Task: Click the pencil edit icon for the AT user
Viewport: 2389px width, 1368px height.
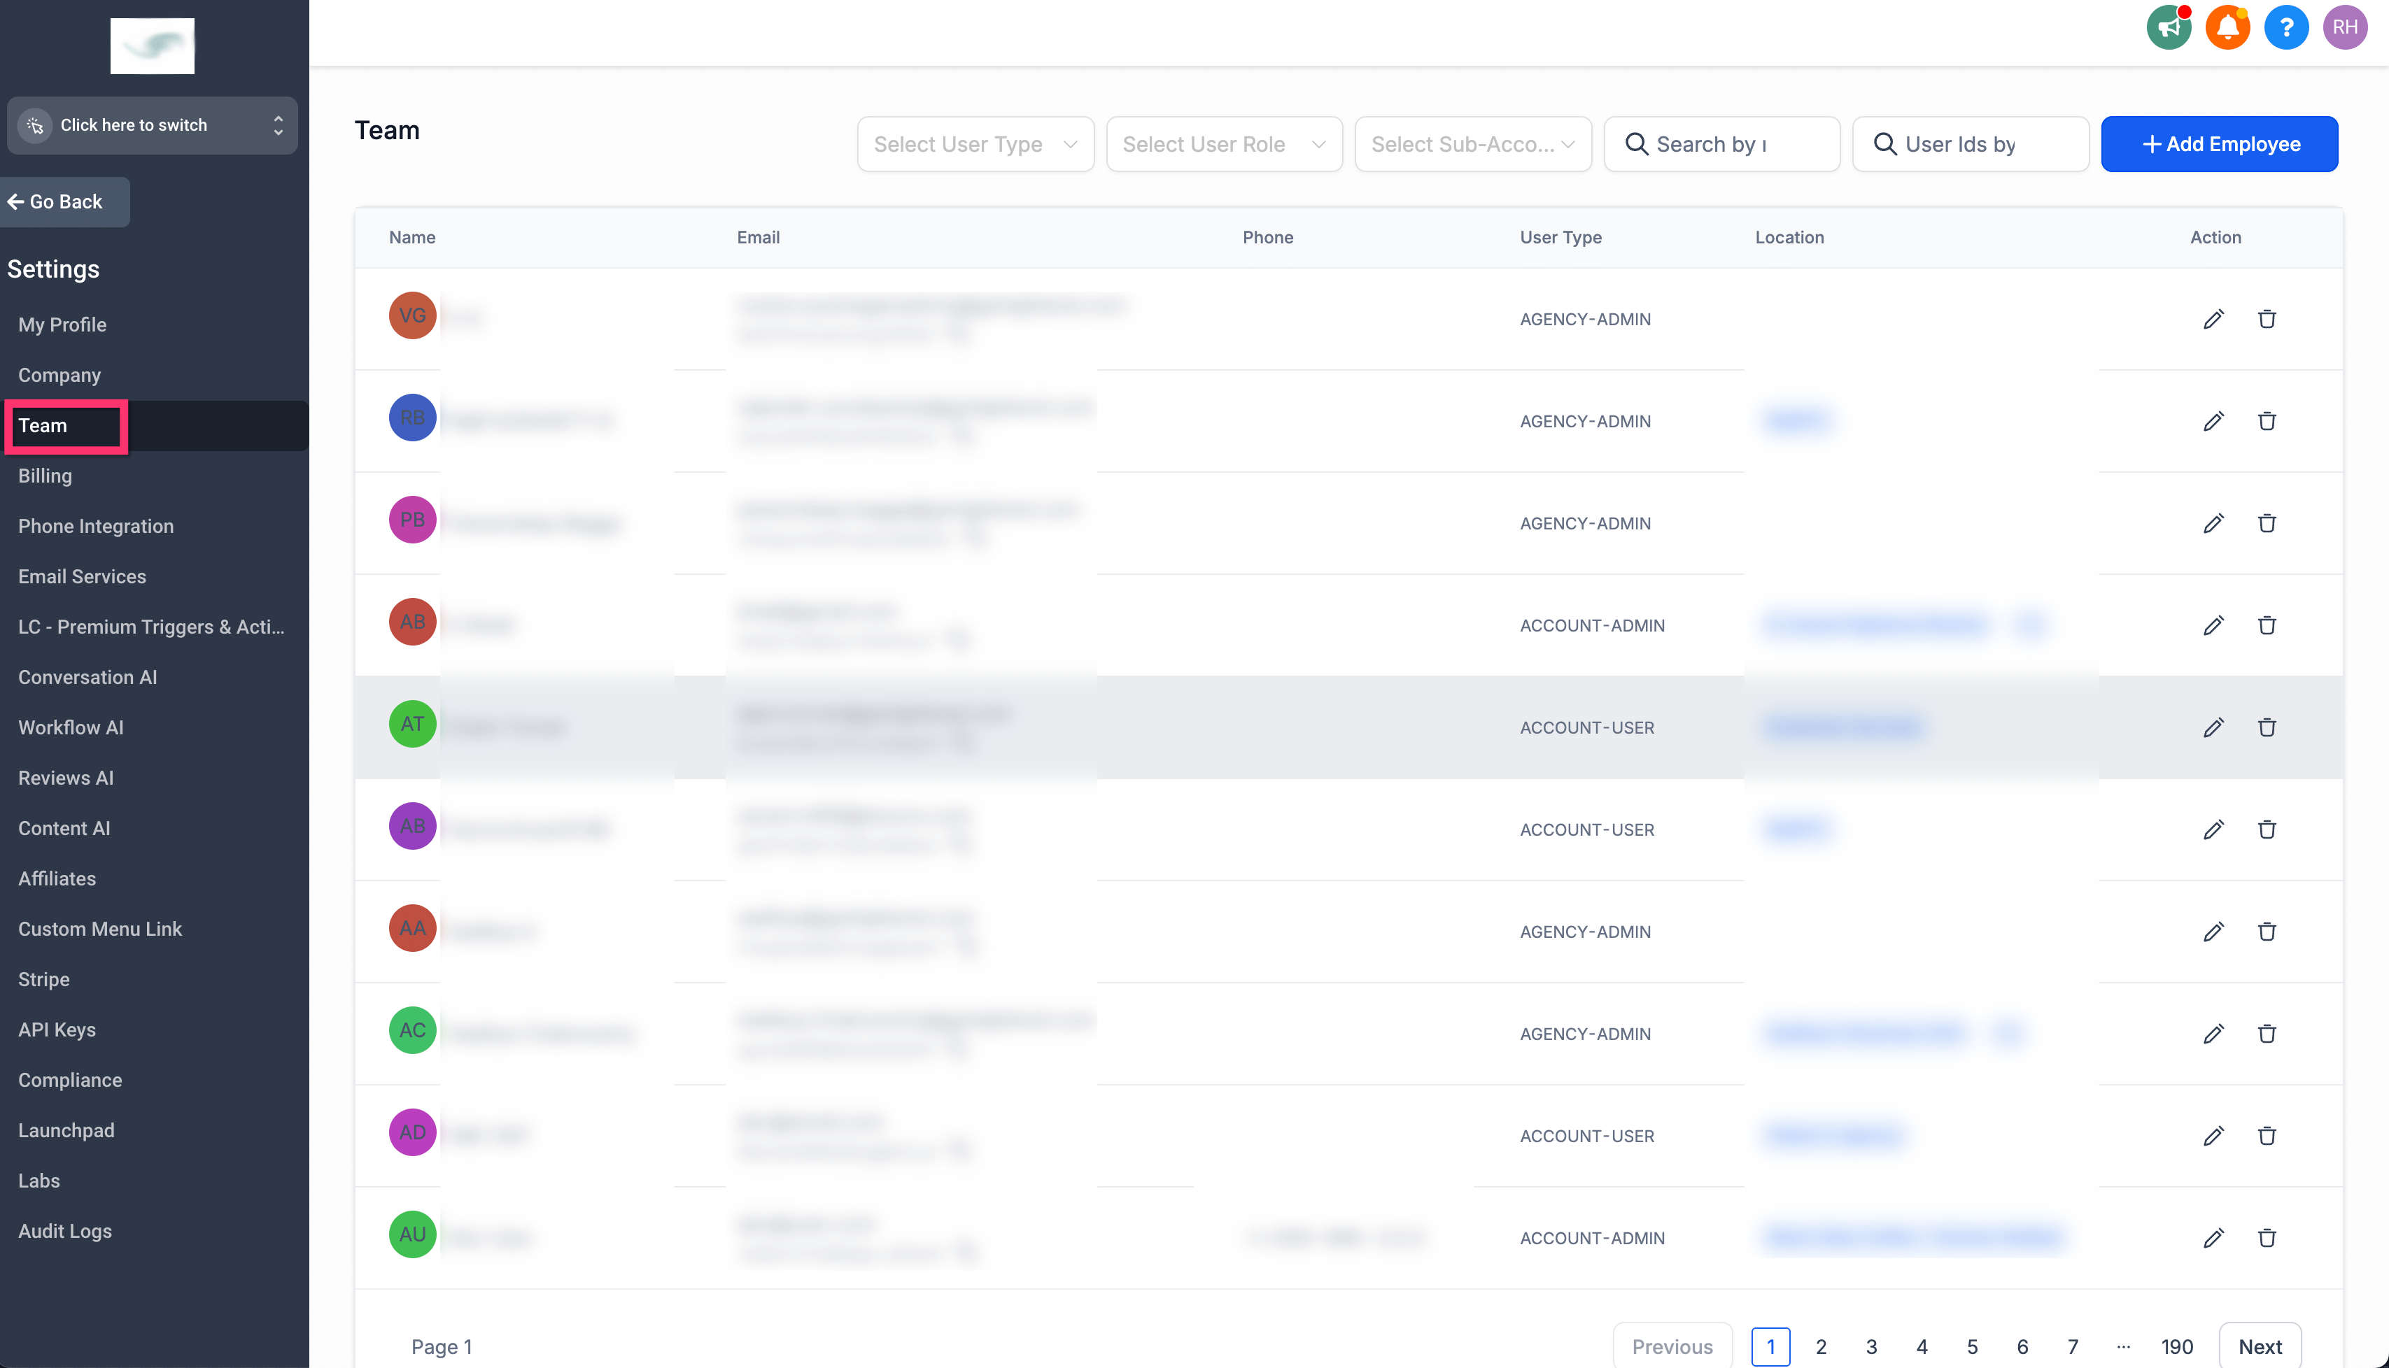Action: pos(2213,727)
